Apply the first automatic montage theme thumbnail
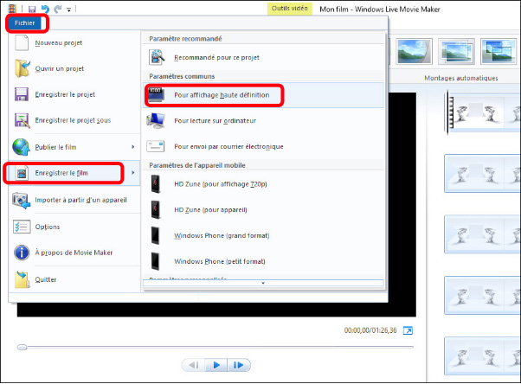 click(414, 52)
